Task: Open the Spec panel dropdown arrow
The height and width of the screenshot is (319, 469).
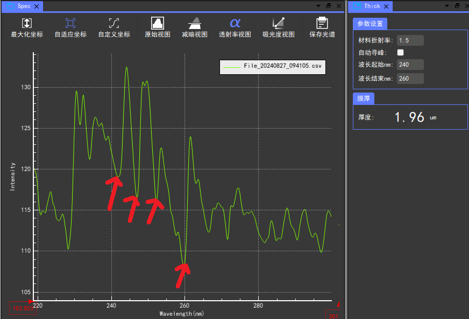Action: pos(319,6)
